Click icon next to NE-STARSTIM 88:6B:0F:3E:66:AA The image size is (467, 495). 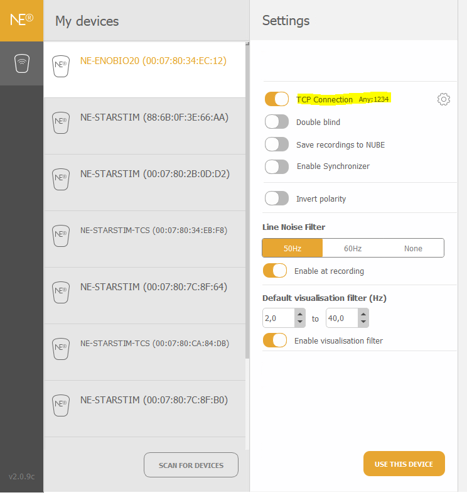[61, 122]
